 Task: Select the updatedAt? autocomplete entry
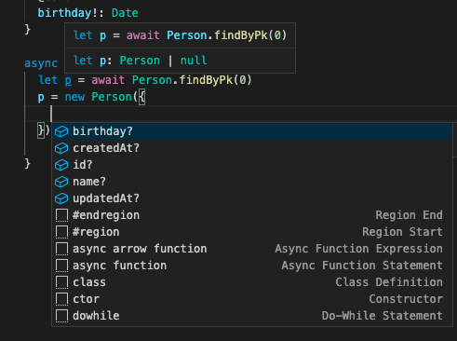[252, 198]
